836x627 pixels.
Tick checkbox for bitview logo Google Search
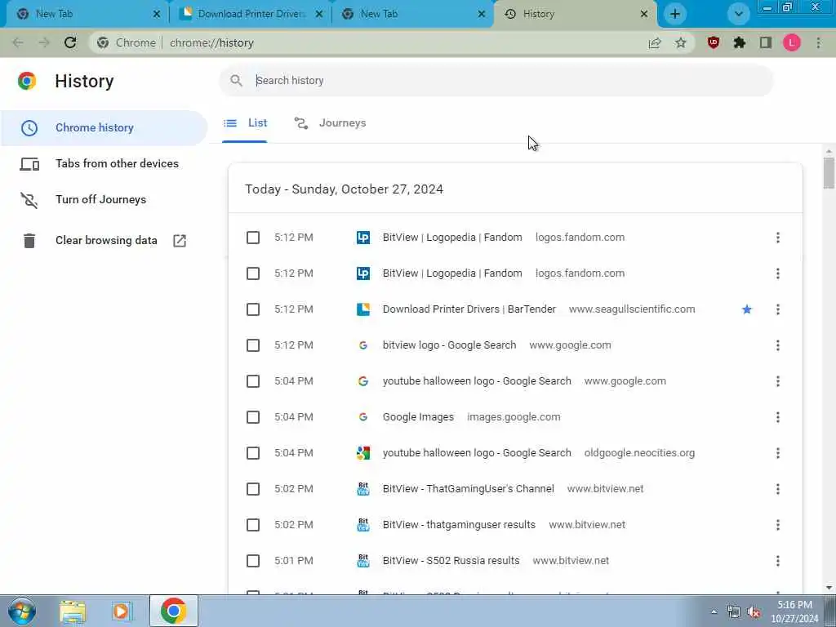253,345
